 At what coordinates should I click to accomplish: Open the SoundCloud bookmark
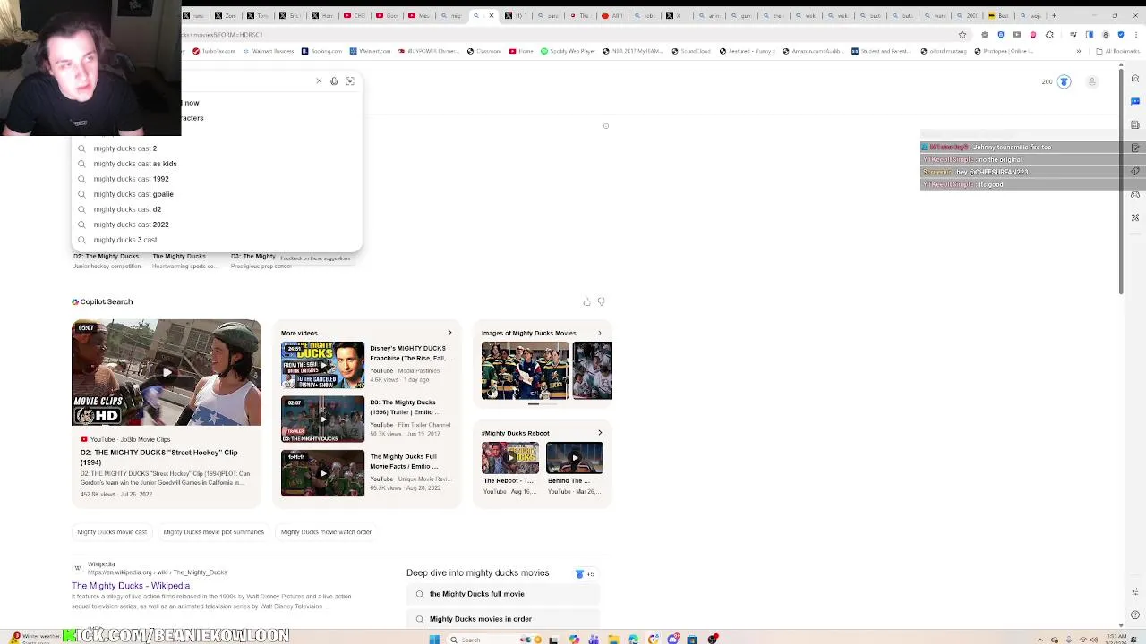tap(690, 51)
